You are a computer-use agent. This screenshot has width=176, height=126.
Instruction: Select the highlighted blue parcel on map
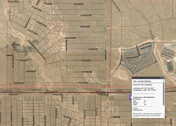(x=130, y=98)
